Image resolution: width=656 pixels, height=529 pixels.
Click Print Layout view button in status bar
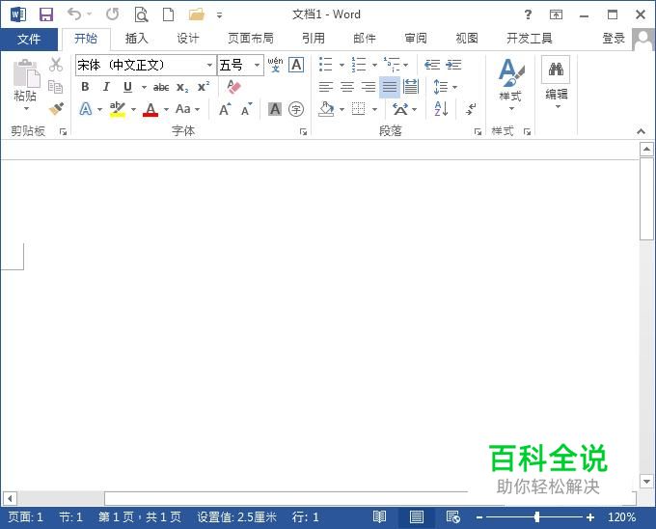click(x=417, y=517)
